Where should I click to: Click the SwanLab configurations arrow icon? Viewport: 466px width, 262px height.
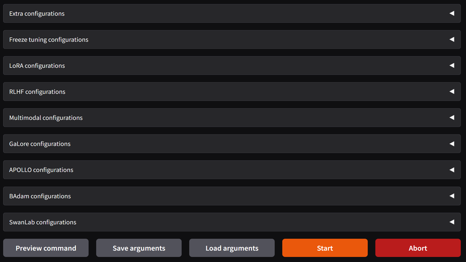[452, 222]
